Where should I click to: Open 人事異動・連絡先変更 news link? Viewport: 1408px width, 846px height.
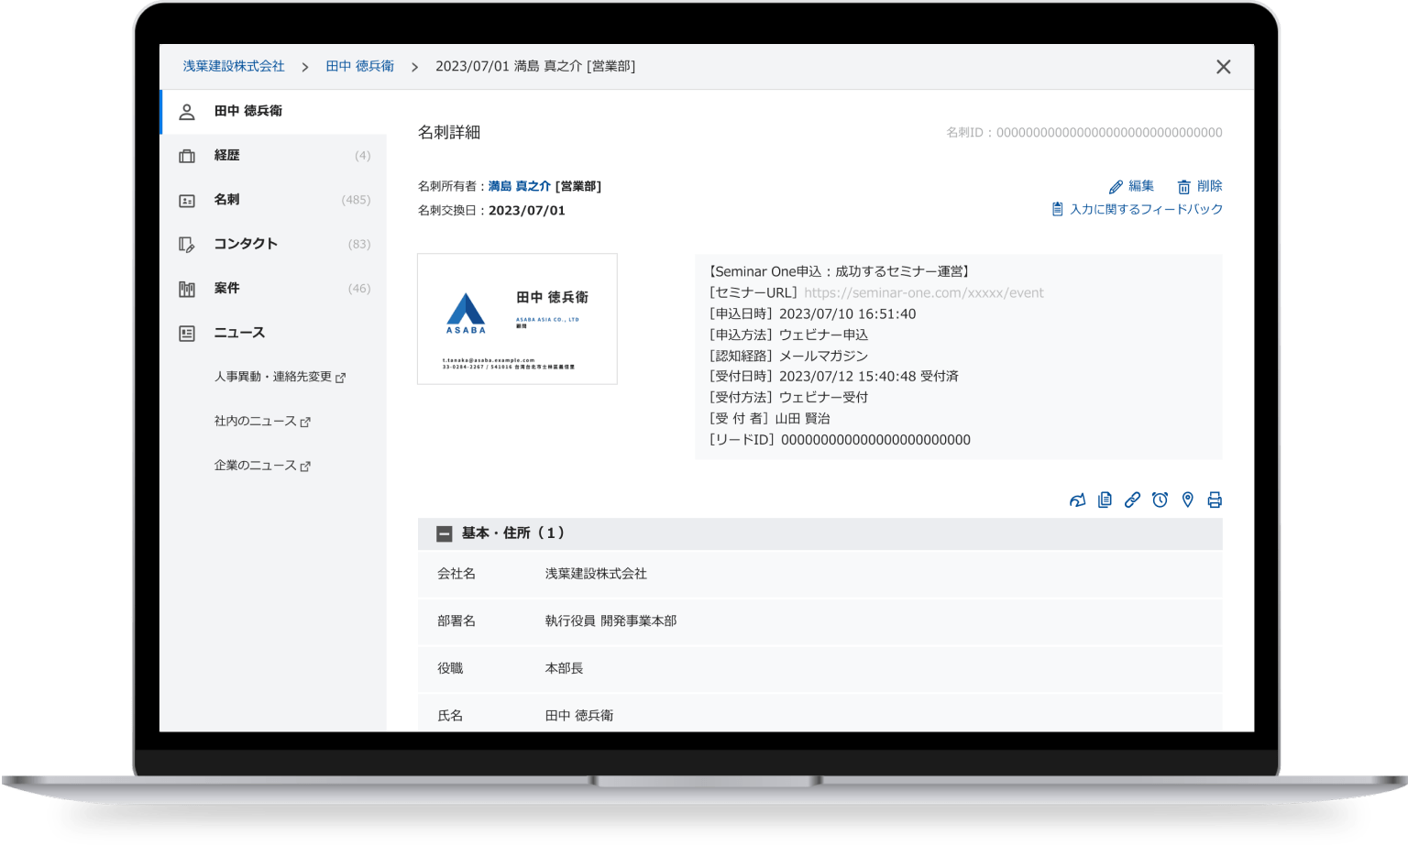(x=273, y=377)
